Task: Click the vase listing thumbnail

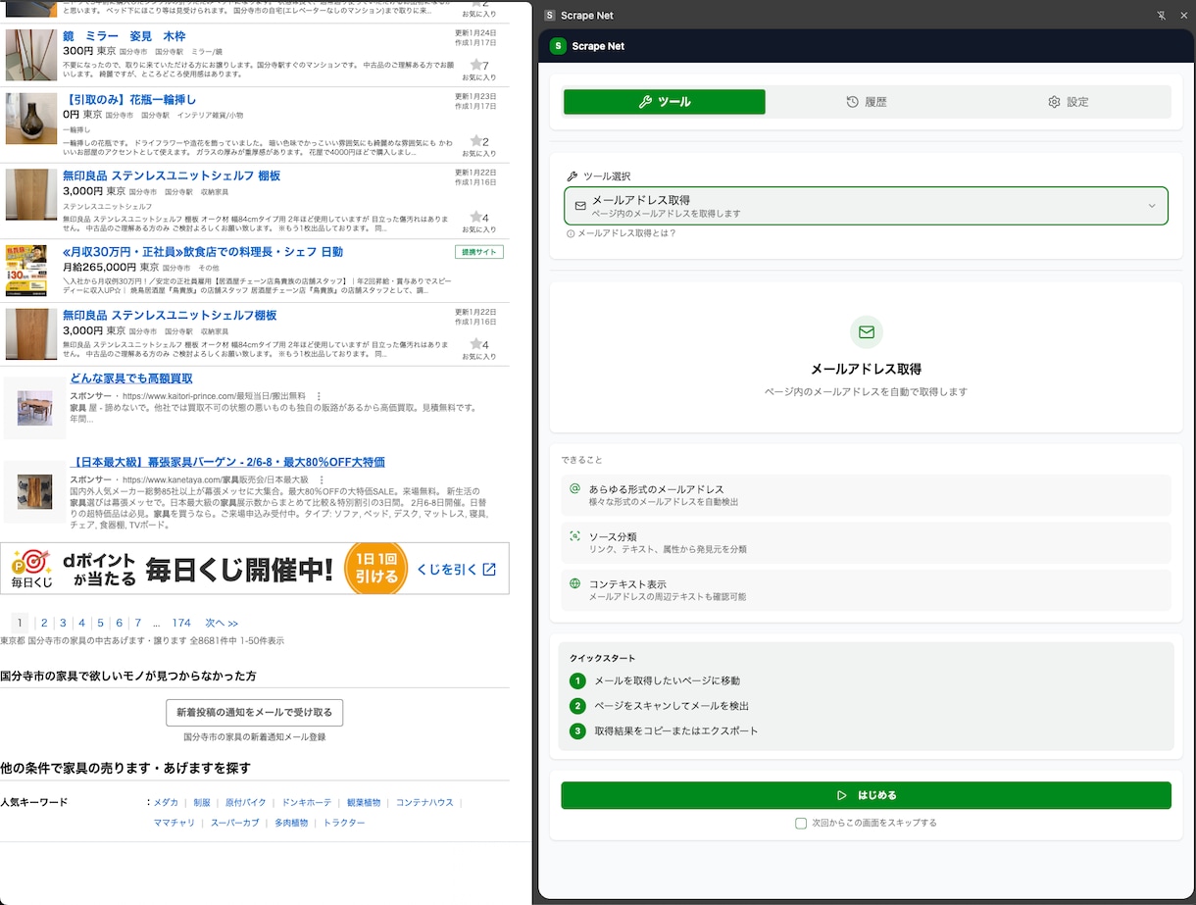Action: tap(31, 119)
